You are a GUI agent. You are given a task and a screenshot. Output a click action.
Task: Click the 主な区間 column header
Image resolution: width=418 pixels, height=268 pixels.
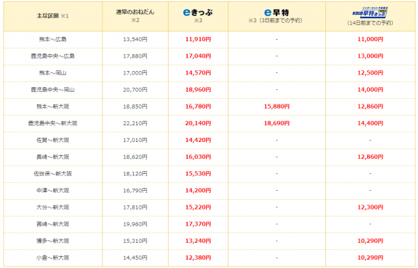pos(53,16)
